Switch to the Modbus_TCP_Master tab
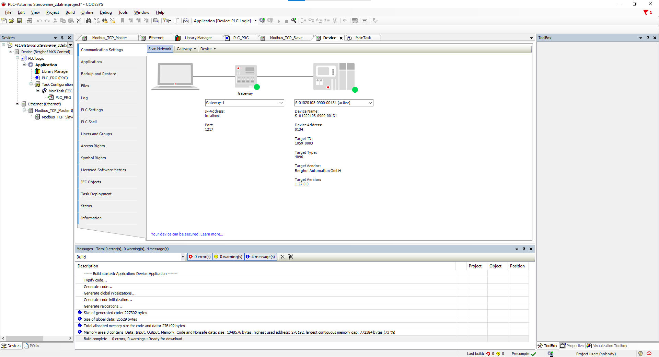 click(109, 38)
